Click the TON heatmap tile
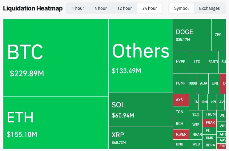The width and height of the screenshot is (229, 151). [181, 112]
